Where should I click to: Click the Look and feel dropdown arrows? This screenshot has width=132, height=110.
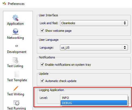[125, 23]
